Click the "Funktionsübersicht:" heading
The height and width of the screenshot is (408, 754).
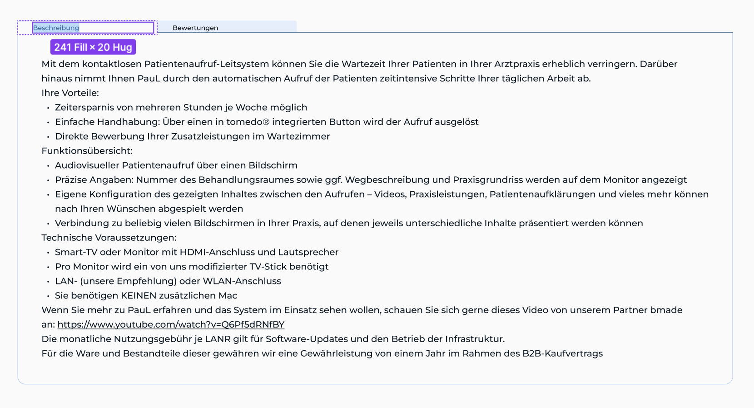pyautogui.click(x=87, y=151)
